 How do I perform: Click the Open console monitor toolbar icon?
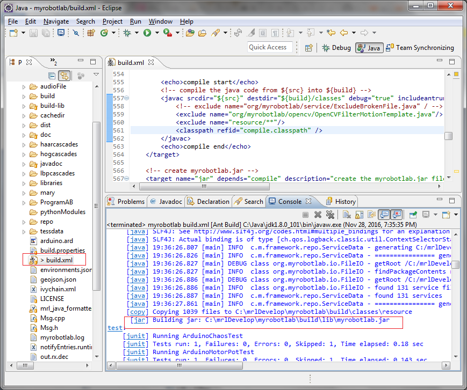(x=61, y=33)
